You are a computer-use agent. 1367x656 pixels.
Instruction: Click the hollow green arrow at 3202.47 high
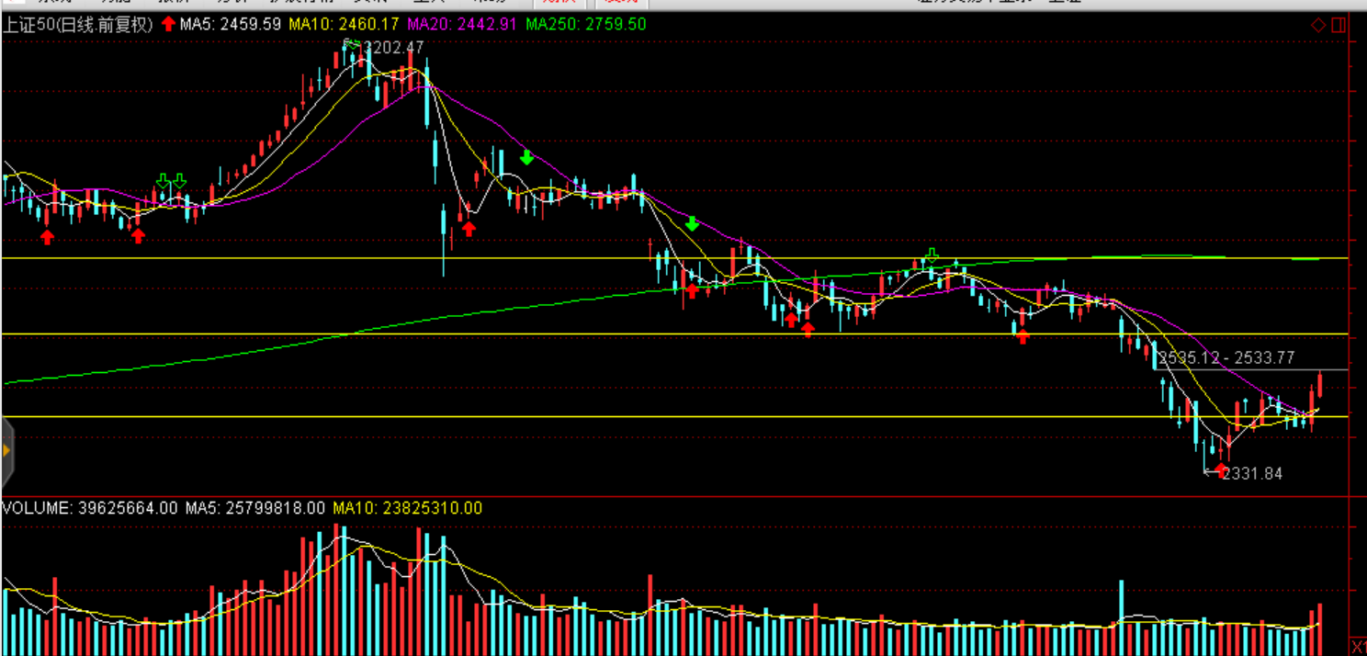(351, 43)
